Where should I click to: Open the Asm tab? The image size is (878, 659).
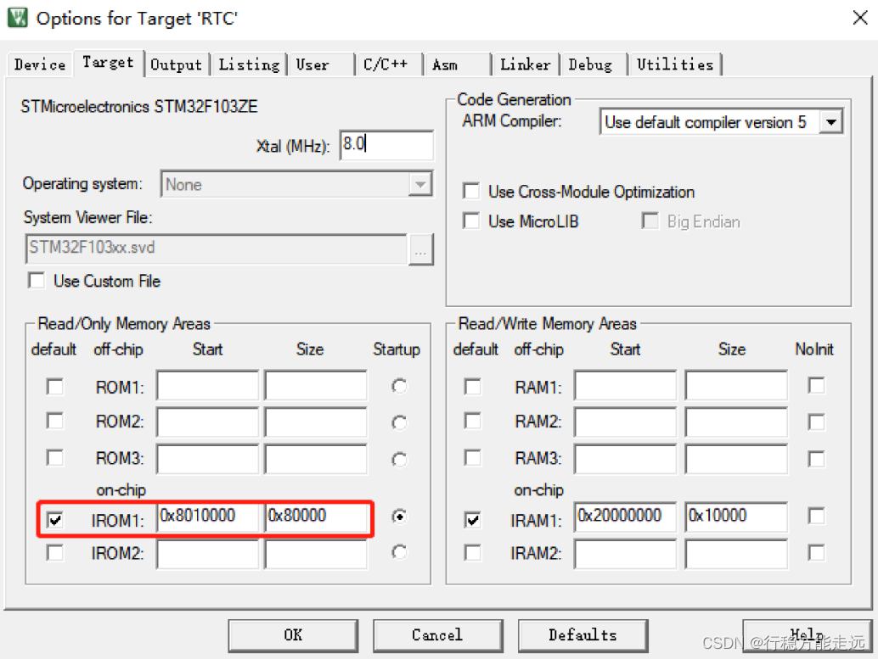coord(458,65)
